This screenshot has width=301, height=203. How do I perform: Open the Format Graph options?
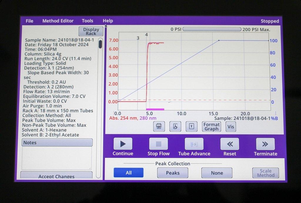click(x=211, y=126)
